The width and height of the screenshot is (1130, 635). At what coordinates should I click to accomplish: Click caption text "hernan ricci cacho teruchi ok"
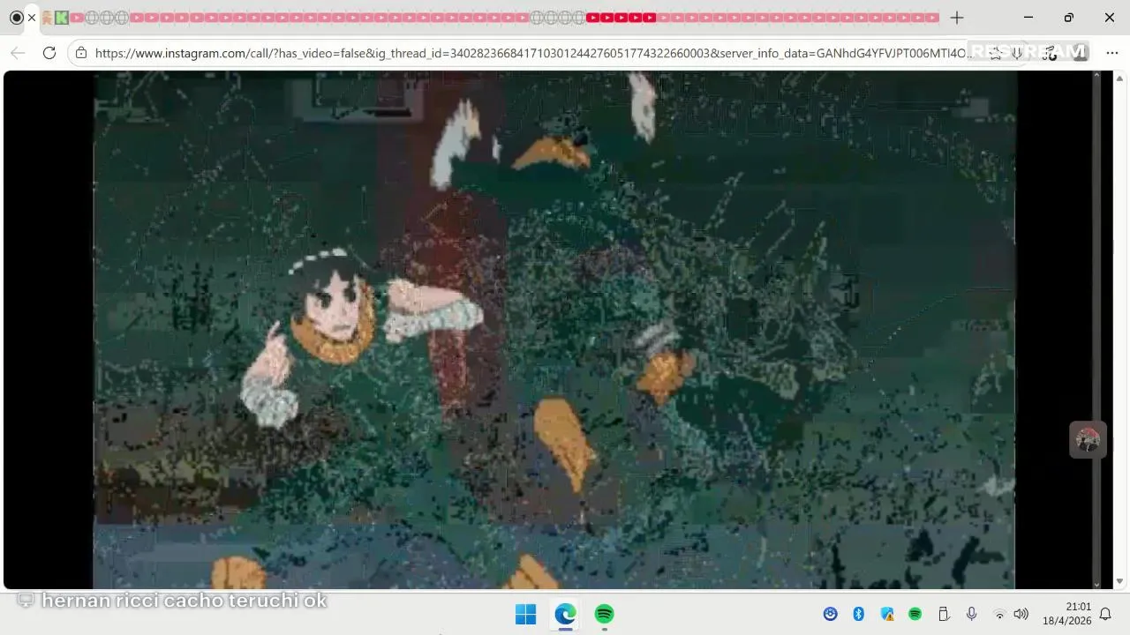(185, 601)
